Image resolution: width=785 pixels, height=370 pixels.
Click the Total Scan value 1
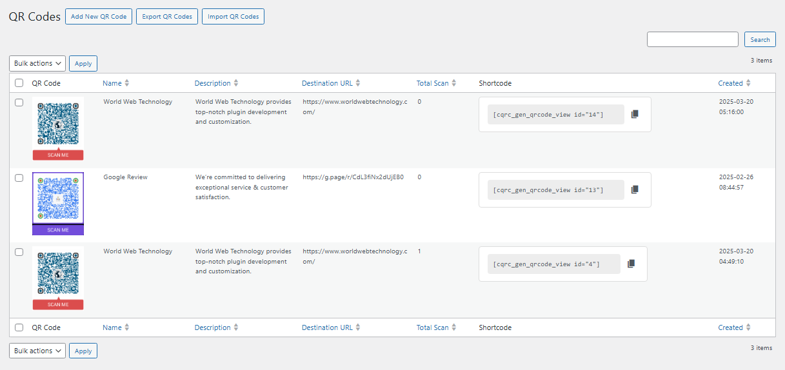[x=419, y=251]
